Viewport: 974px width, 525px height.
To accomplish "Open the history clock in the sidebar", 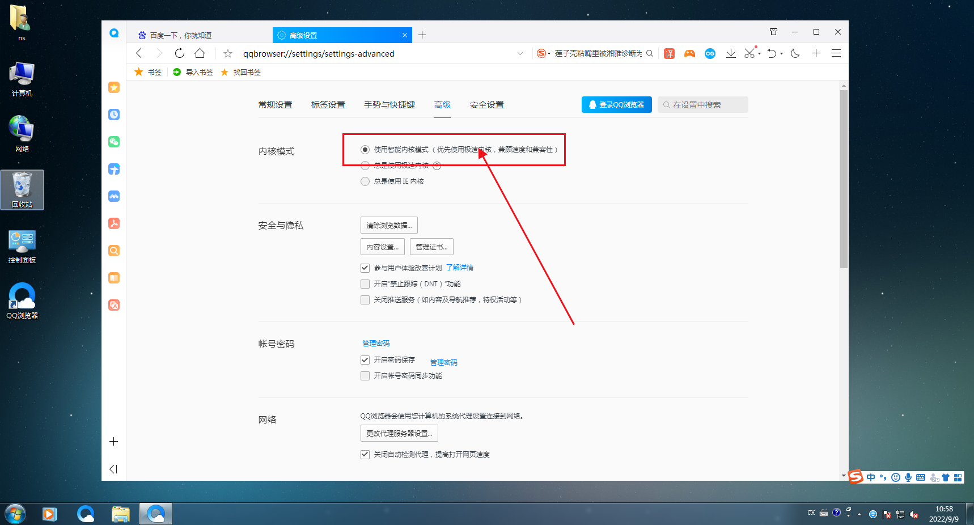I will (114, 115).
